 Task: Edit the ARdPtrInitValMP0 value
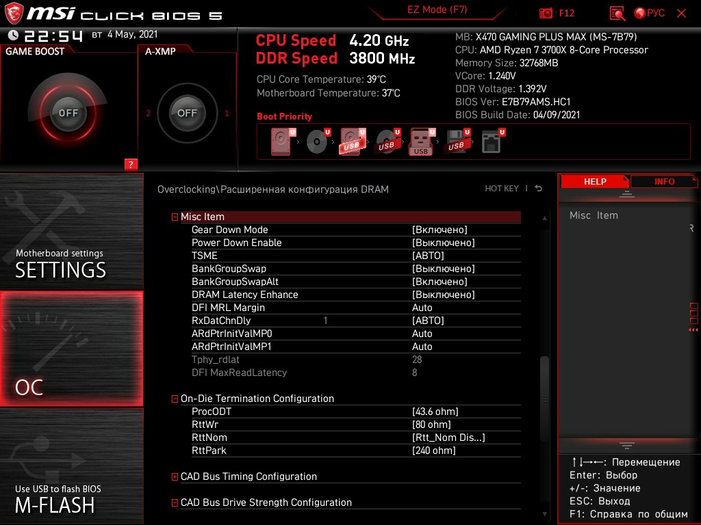[422, 334]
